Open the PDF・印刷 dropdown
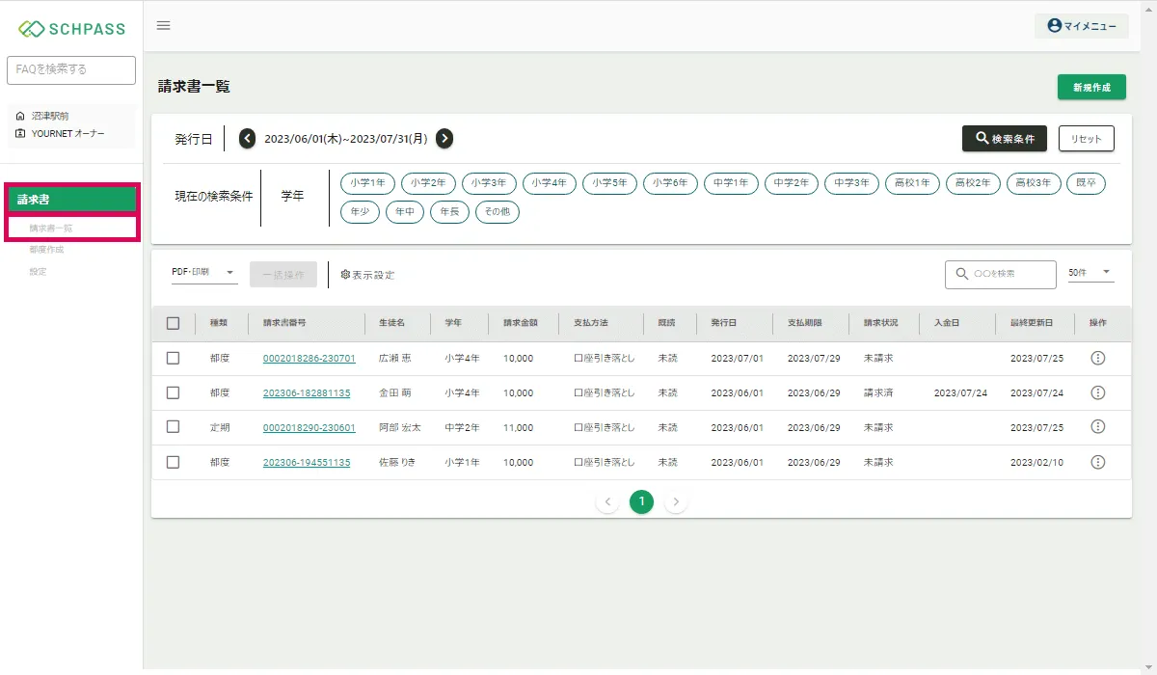The width and height of the screenshot is (1157, 675). tap(204, 273)
